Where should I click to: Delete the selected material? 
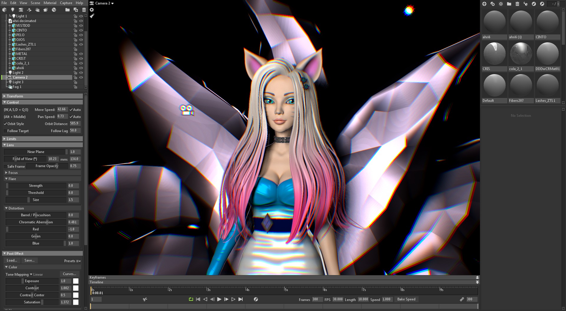[517, 4]
